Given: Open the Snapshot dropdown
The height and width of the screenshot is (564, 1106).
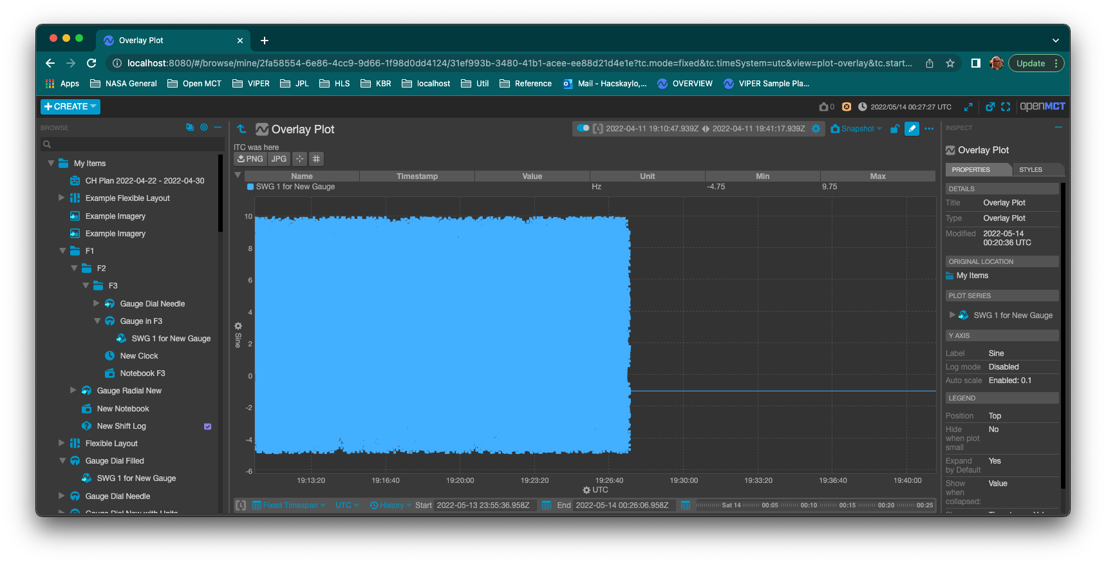Looking at the screenshot, I should click(x=857, y=129).
